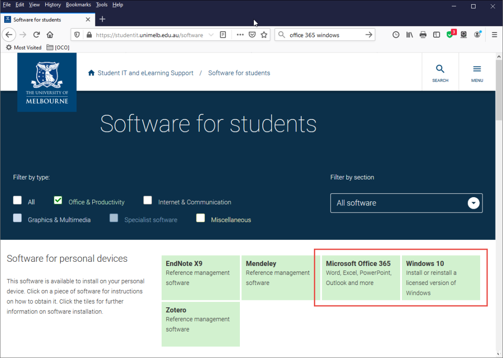This screenshot has width=503, height=358.
Task: Submit search with the go arrow
Action: (369, 34)
